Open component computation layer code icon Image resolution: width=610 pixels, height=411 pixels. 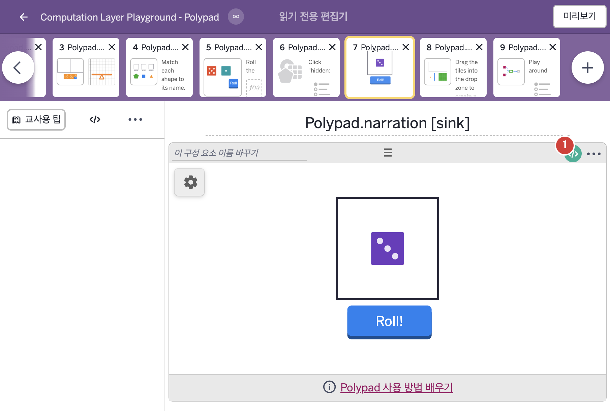[573, 154]
